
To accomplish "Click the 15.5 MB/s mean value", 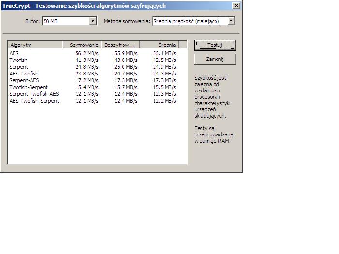I will click(165, 87).
